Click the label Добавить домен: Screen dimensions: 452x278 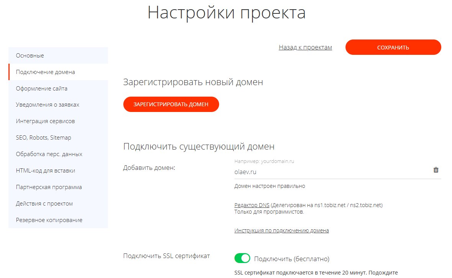click(x=149, y=168)
